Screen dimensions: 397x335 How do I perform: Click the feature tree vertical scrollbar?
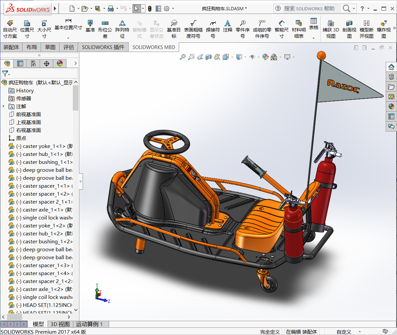pos(76,98)
